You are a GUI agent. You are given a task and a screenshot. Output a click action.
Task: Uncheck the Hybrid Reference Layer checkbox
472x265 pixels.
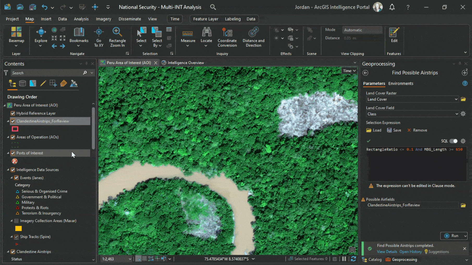tap(13, 113)
